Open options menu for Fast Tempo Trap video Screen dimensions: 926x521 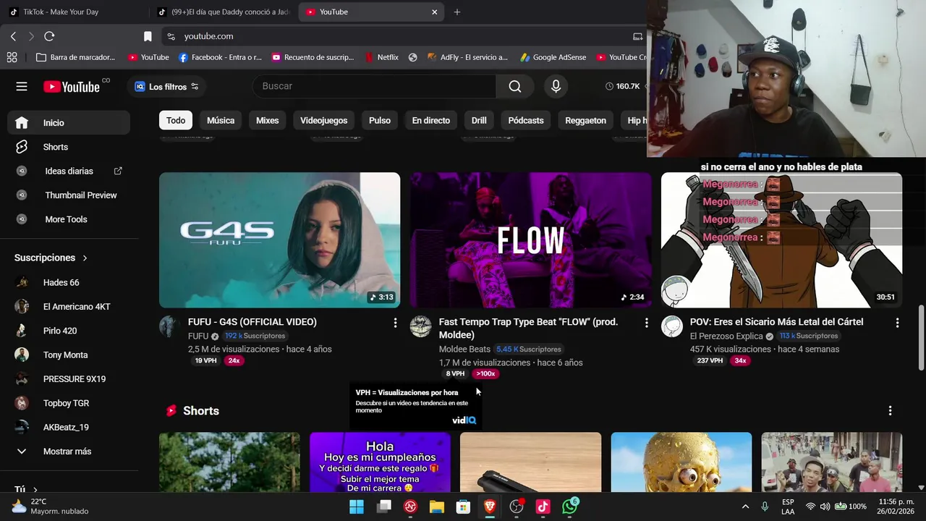[x=646, y=323]
